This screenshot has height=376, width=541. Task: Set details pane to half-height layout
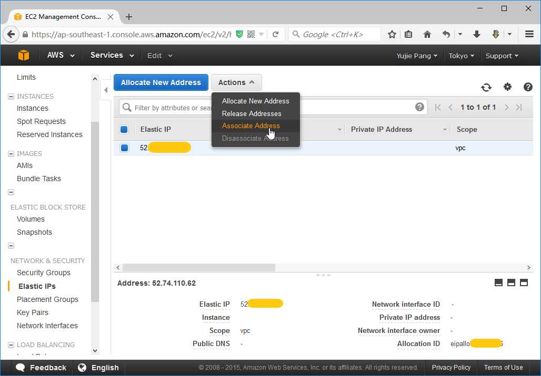(512, 283)
